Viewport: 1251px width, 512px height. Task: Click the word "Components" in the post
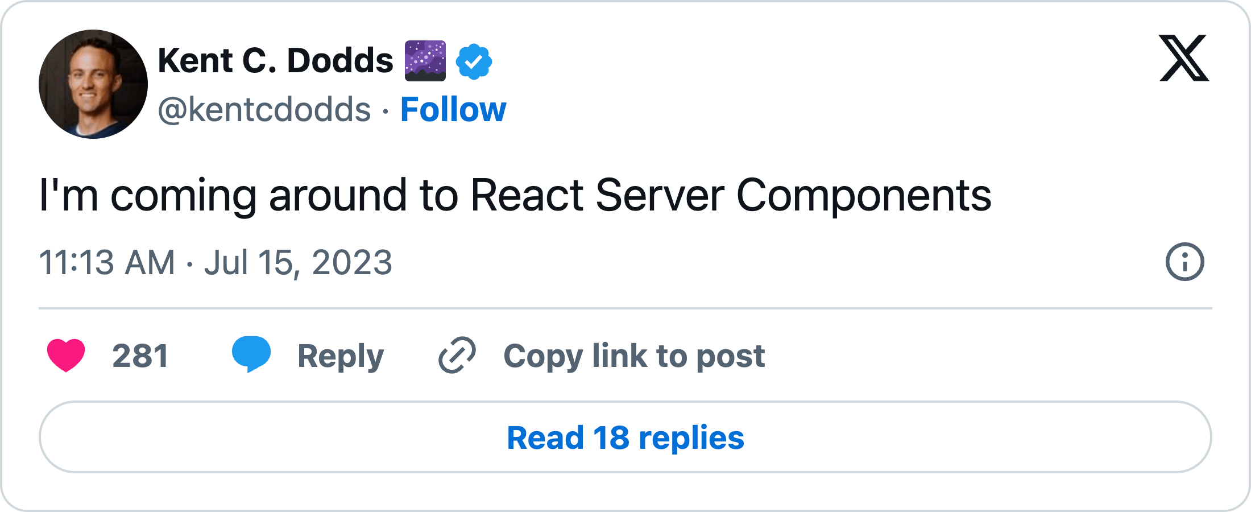[x=863, y=195]
